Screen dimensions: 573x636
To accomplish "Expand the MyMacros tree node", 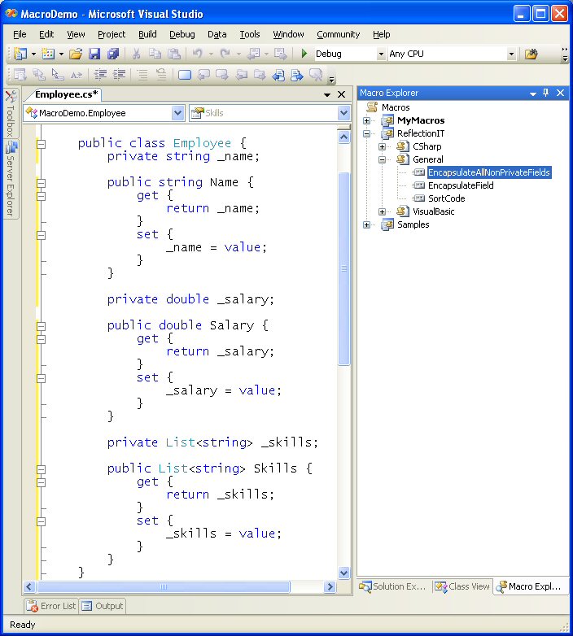I will click(367, 120).
